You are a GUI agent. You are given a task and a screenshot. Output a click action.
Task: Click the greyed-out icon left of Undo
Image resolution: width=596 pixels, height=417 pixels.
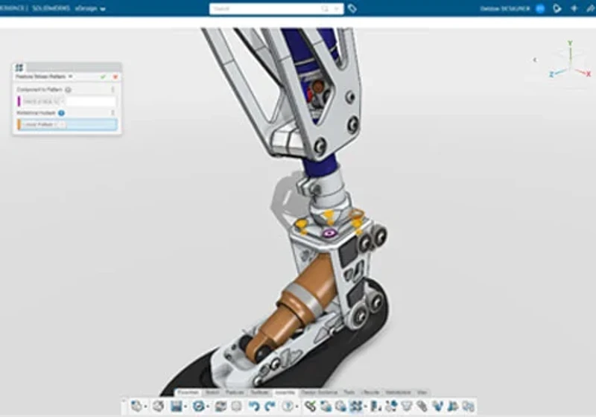click(x=236, y=407)
